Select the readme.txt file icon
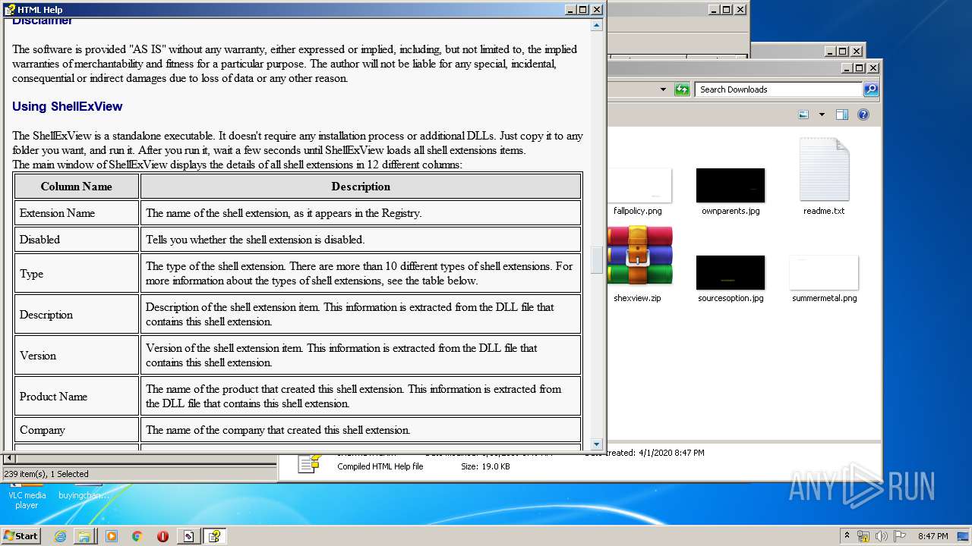Screen dimensions: 972x546 tap(824, 169)
